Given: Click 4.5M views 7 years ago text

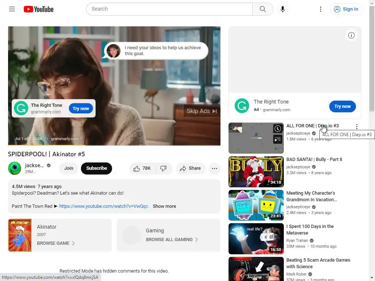Looking at the screenshot, I should [37, 186].
